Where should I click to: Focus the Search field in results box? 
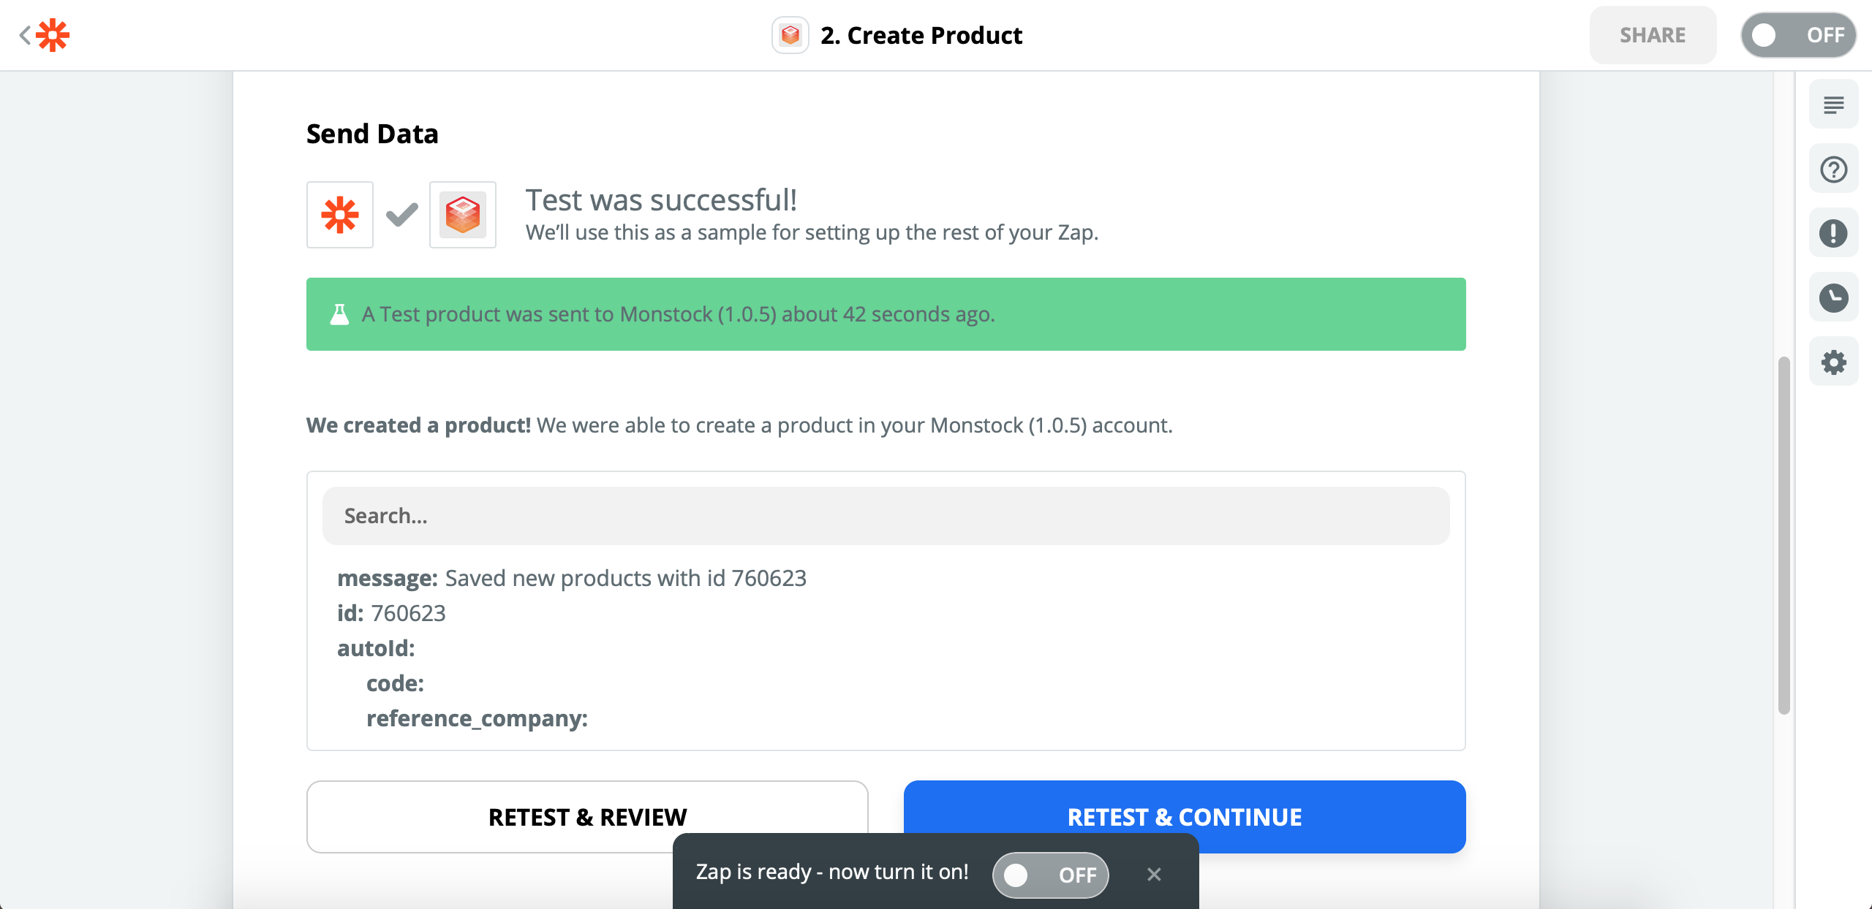(886, 516)
